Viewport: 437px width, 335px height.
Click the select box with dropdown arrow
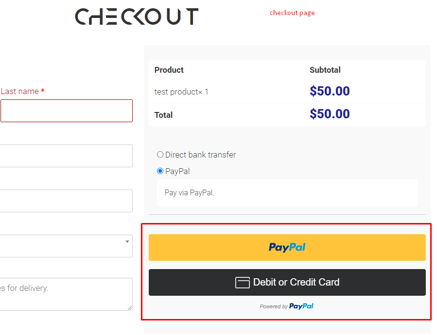tap(66, 246)
